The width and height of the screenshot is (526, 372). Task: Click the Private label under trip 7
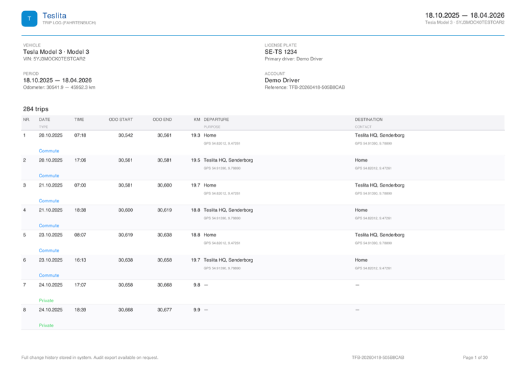tap(46, 300)
